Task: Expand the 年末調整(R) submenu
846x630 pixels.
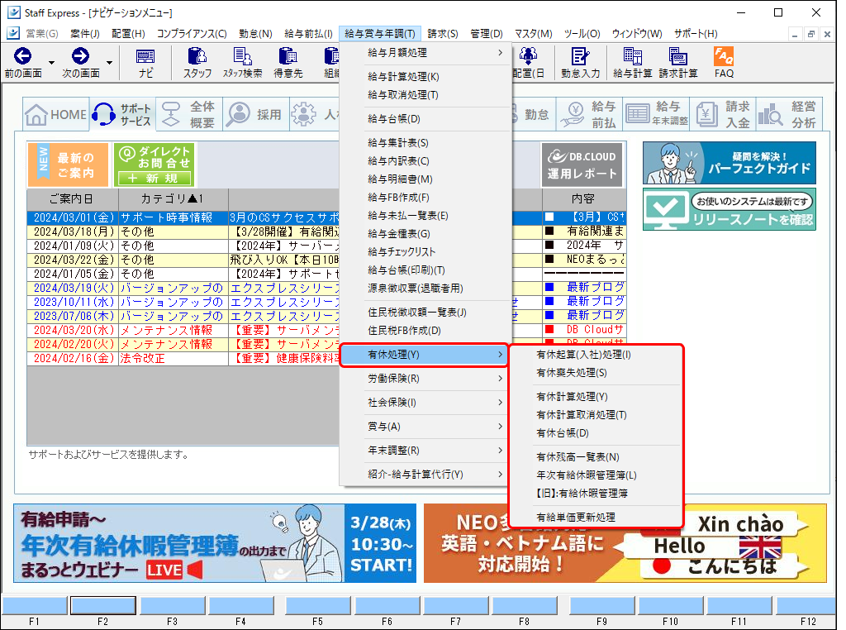Action: point(425,451)
